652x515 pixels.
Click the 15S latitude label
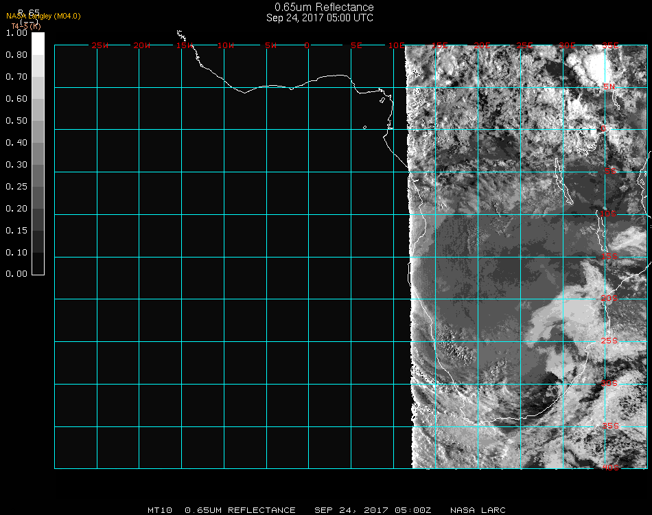pos(609,256)
